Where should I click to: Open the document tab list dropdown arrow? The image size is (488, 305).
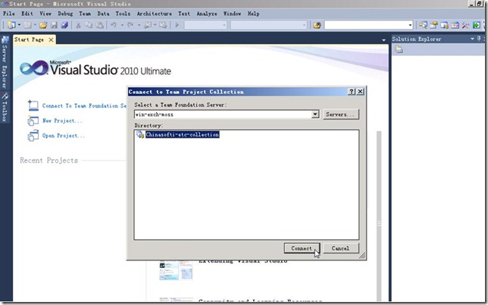tap(383, 40)
